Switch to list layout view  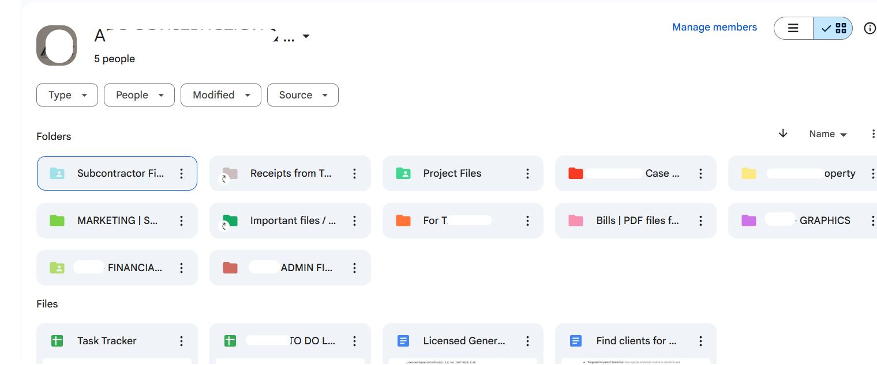pos(793,28)
